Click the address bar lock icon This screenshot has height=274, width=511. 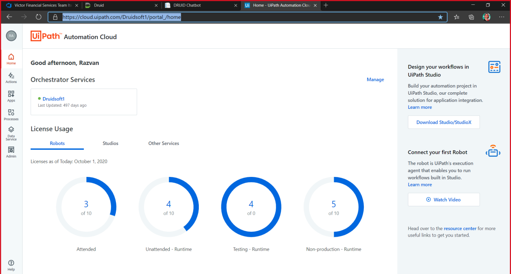coord(56,17)
